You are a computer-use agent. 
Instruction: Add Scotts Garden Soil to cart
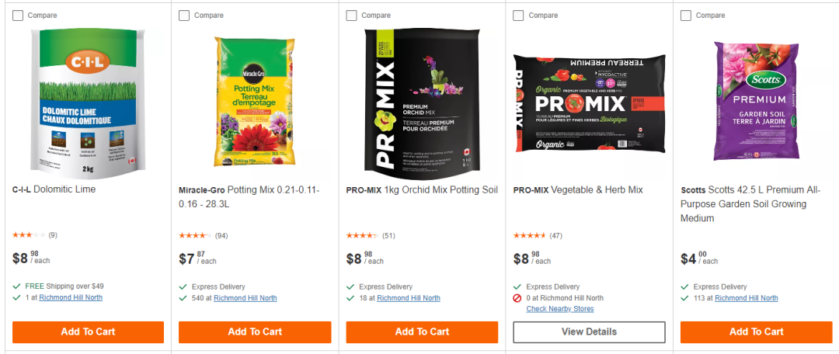(756, 331)
